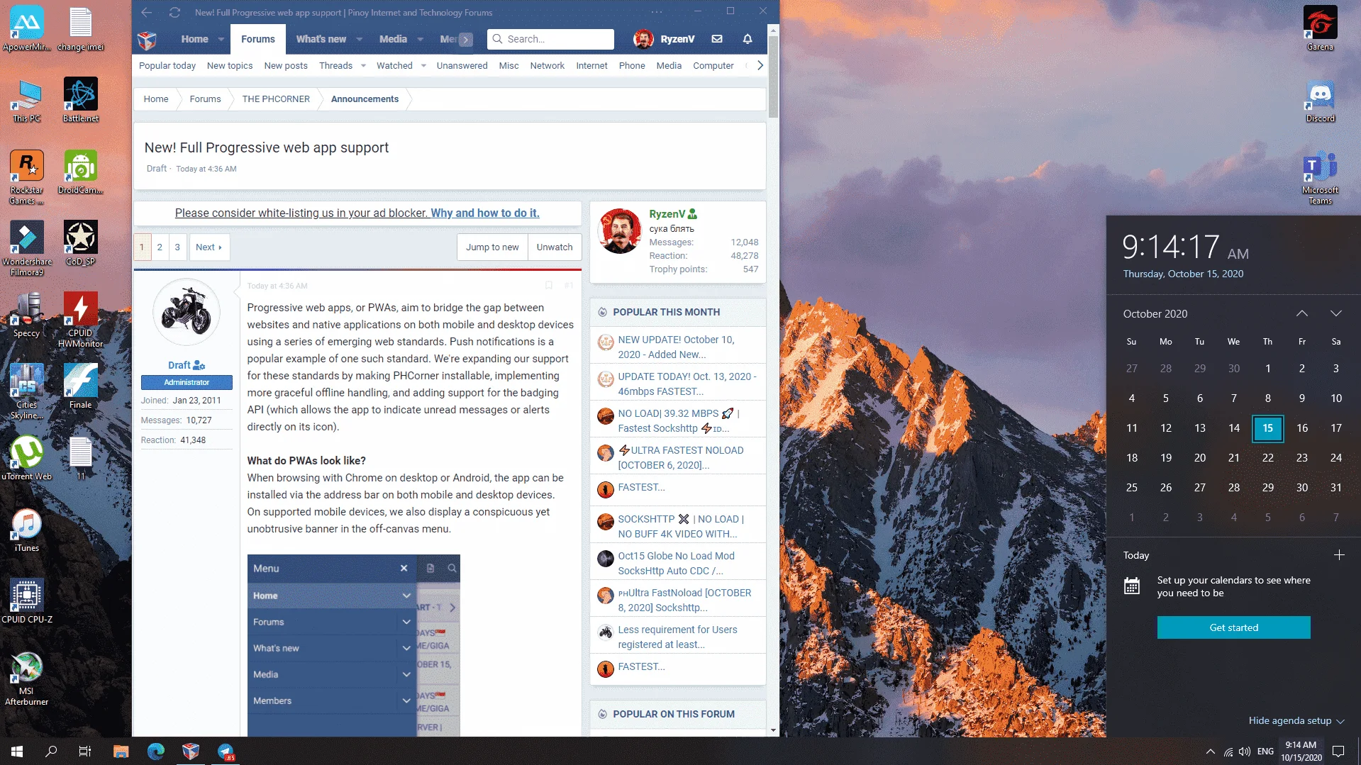1361x765 pixels.
Task: Reload page with refresh icon
Action: 174,12
